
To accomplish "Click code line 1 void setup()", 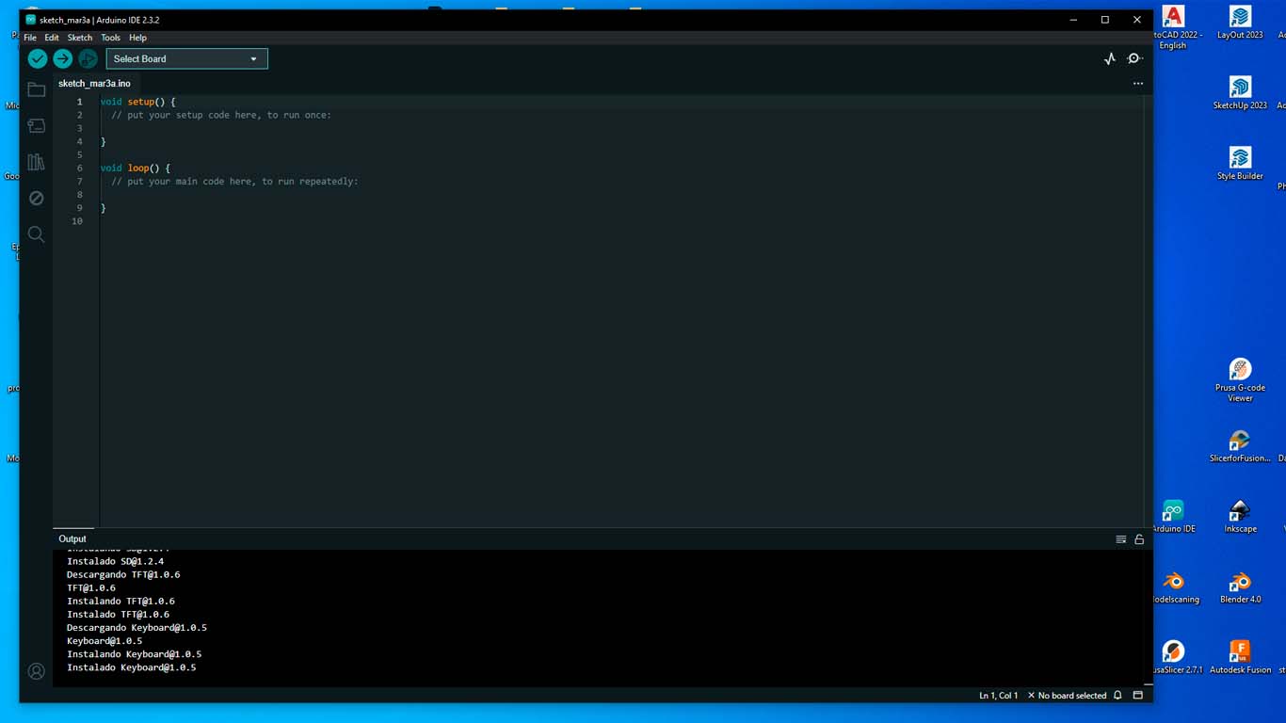I will click(138, 102).
